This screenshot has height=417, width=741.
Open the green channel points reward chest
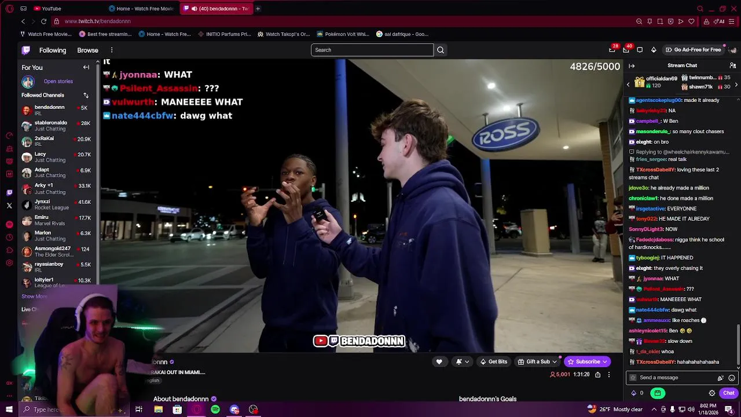[x=658, y=393]
